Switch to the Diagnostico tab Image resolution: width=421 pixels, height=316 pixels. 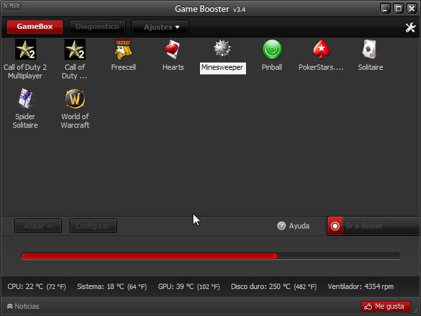pos(97,26)
